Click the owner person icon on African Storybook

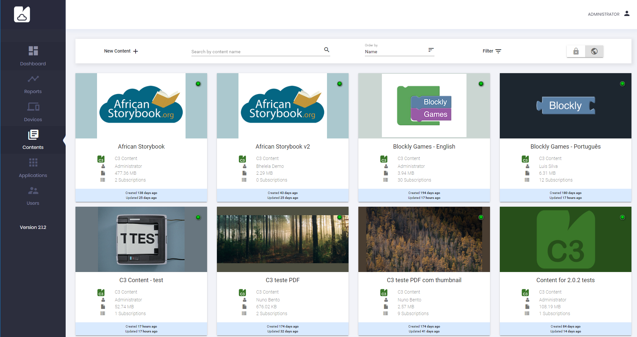103,166
